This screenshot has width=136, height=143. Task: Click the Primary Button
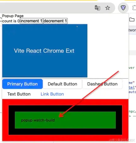[22, 84]
